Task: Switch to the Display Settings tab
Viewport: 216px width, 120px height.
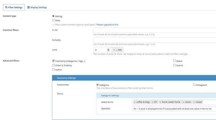Action: point(37,7)
